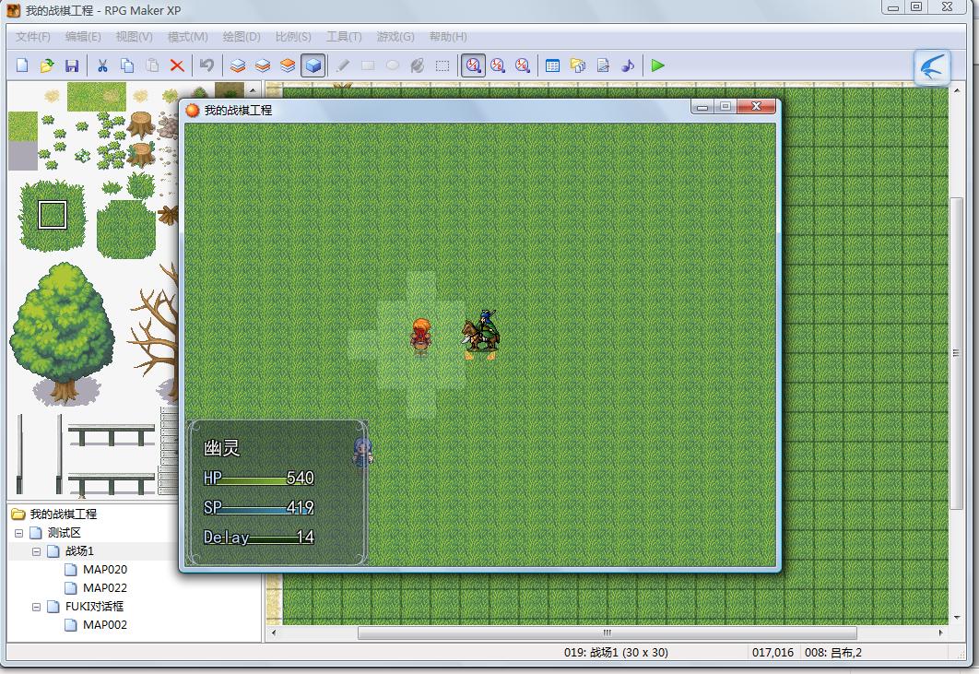Paste using the clipboard toolbar icon
The image size is (979, 674).
tap(152, 65)
